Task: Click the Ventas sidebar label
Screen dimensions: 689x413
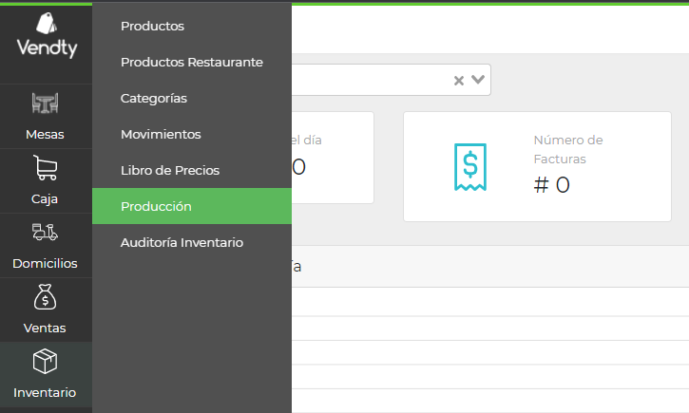Action: click(45, 328)
